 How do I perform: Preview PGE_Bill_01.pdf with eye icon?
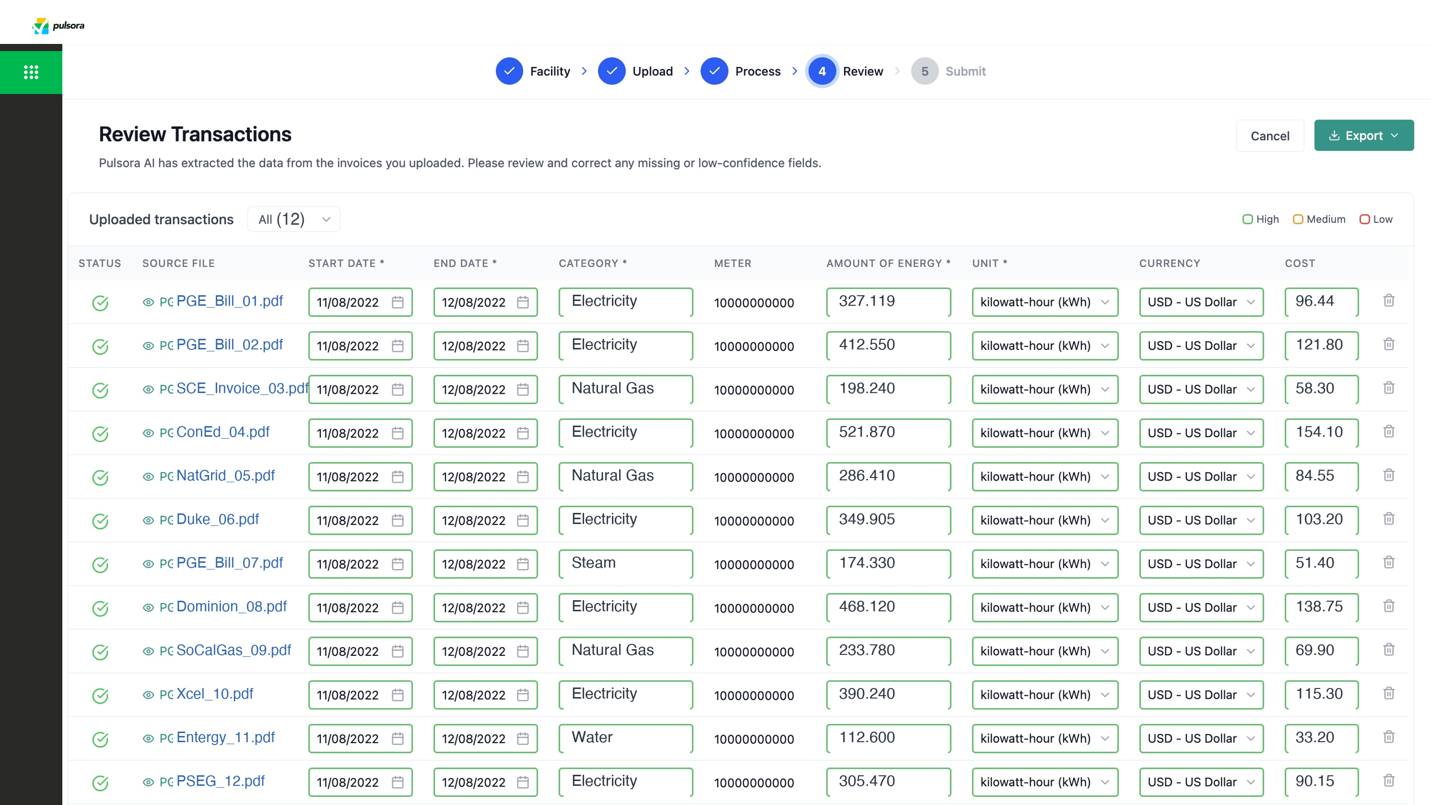(x=148, y=302)
